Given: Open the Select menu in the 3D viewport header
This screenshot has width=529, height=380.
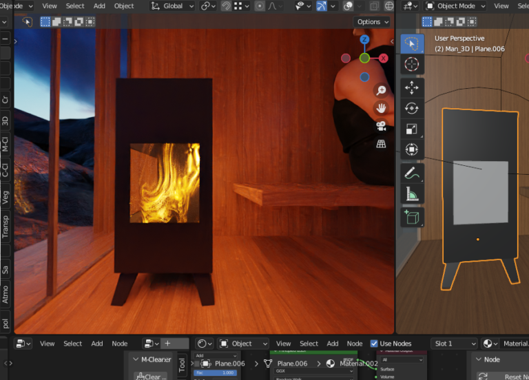Looking at the screenshot, I should coord(75,6).
